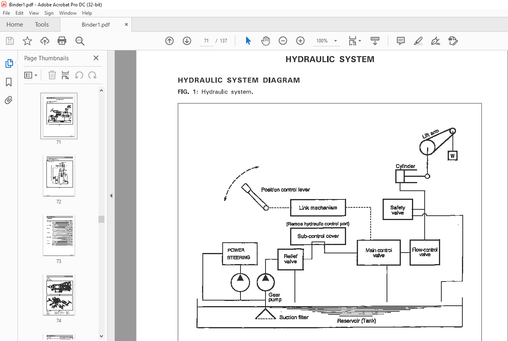Expand the fit page dropdown arrow

pyautogui.click(x=360, y=41)
